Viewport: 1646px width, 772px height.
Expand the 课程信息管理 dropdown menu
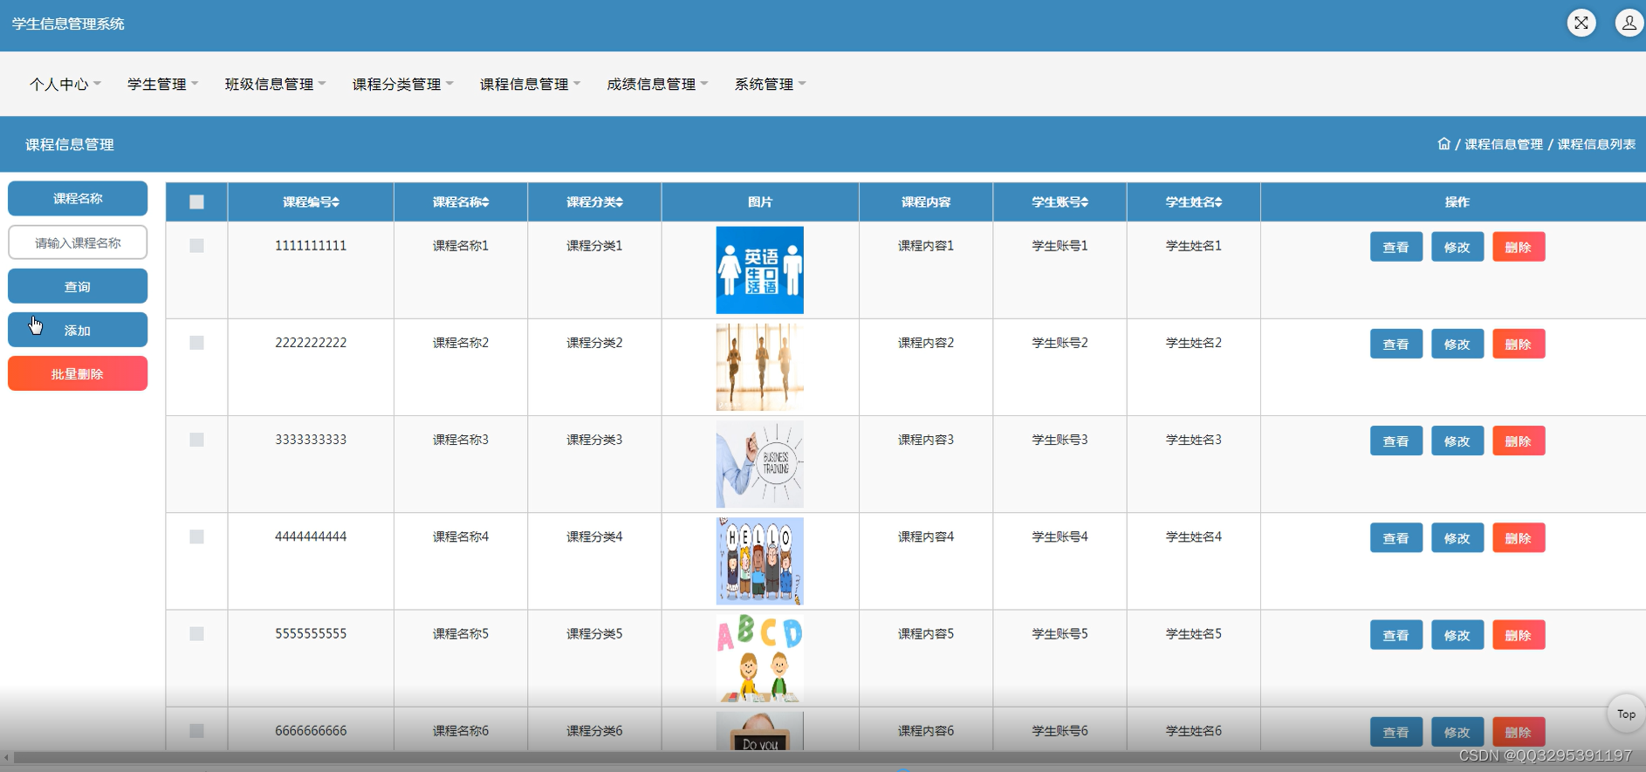[530, 84]
